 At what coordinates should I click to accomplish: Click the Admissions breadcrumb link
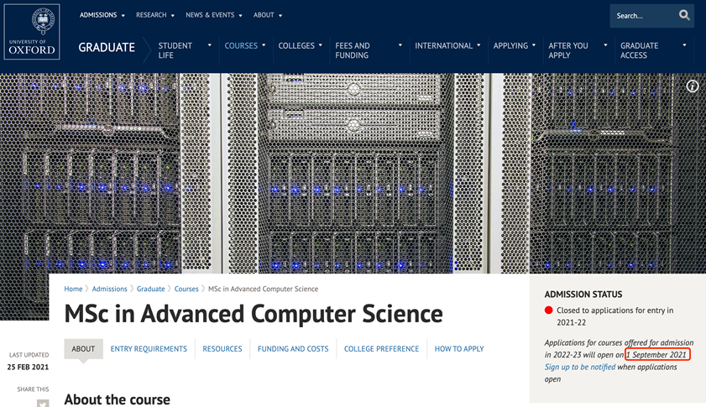tap(109, 289)
